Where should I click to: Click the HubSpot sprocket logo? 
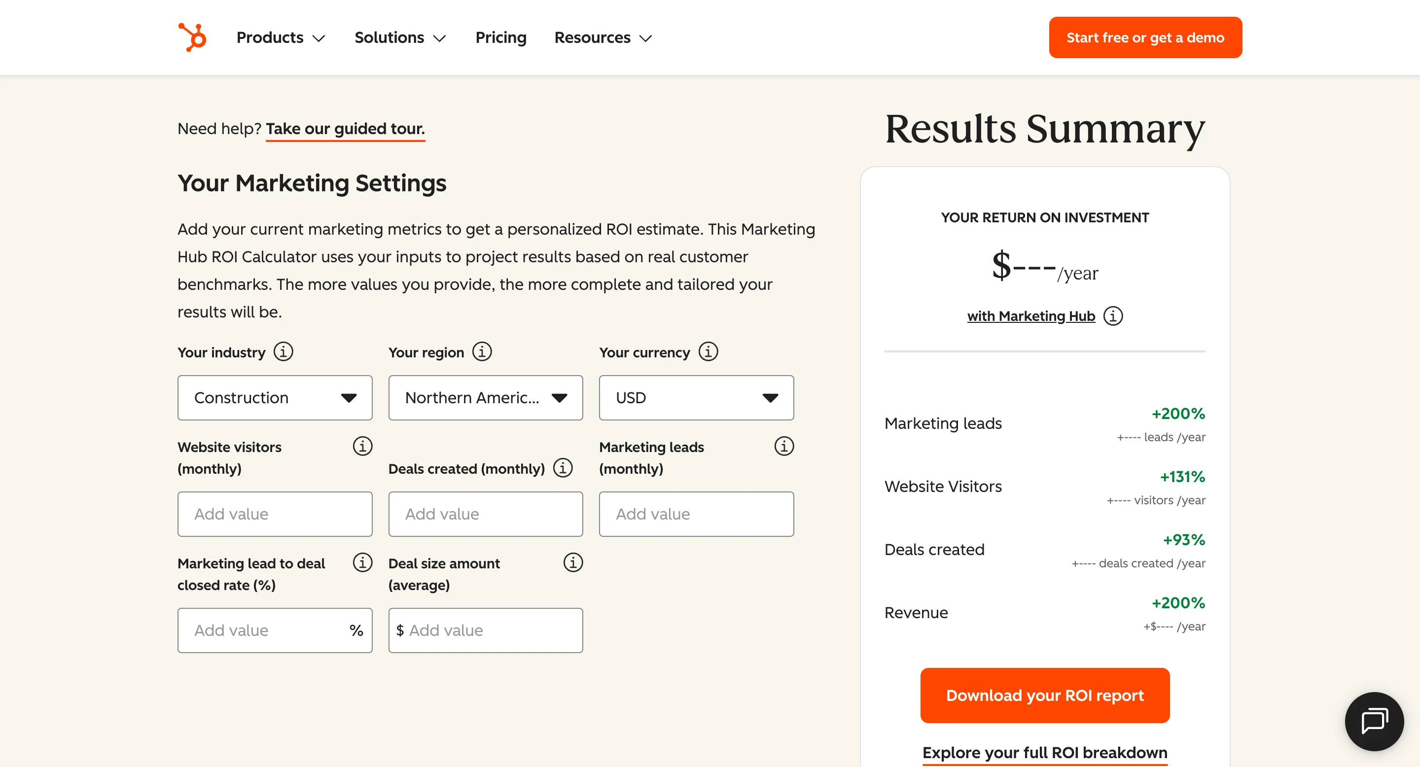pos(192,37)
